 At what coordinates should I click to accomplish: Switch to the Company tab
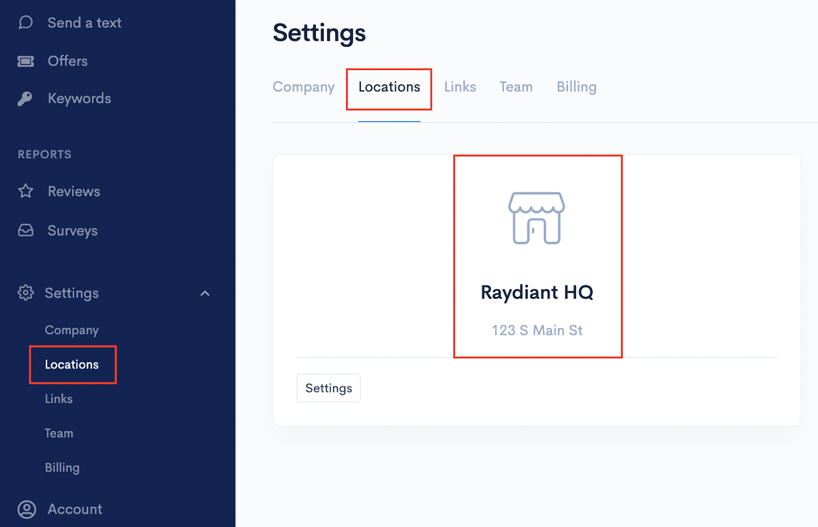(303, 87)
